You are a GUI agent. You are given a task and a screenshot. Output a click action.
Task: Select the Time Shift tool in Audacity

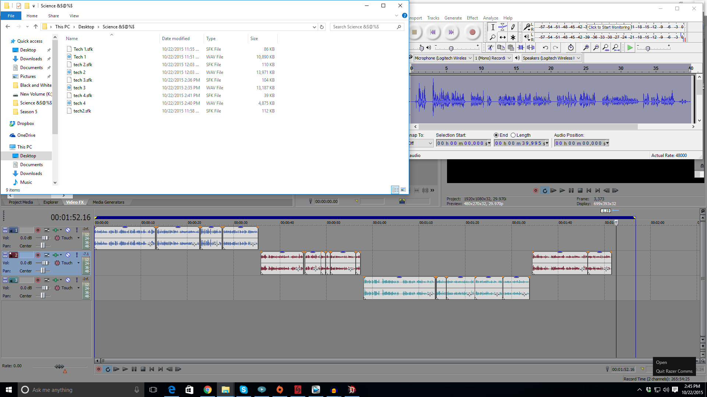[x=503, y=37]
